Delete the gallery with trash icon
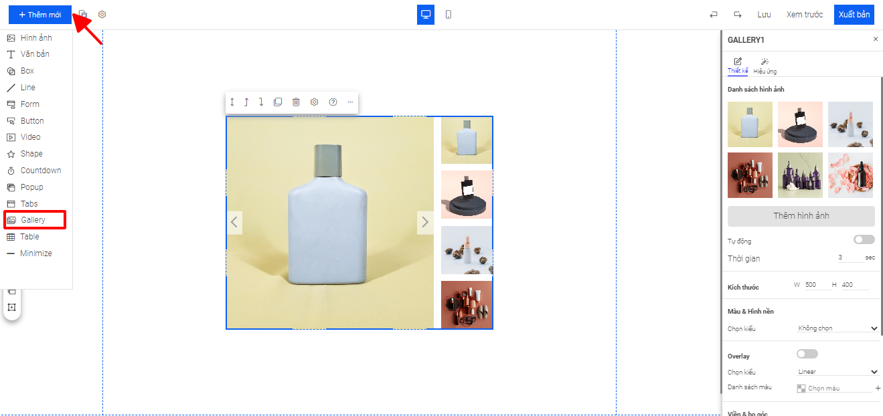 coord(296,102)
